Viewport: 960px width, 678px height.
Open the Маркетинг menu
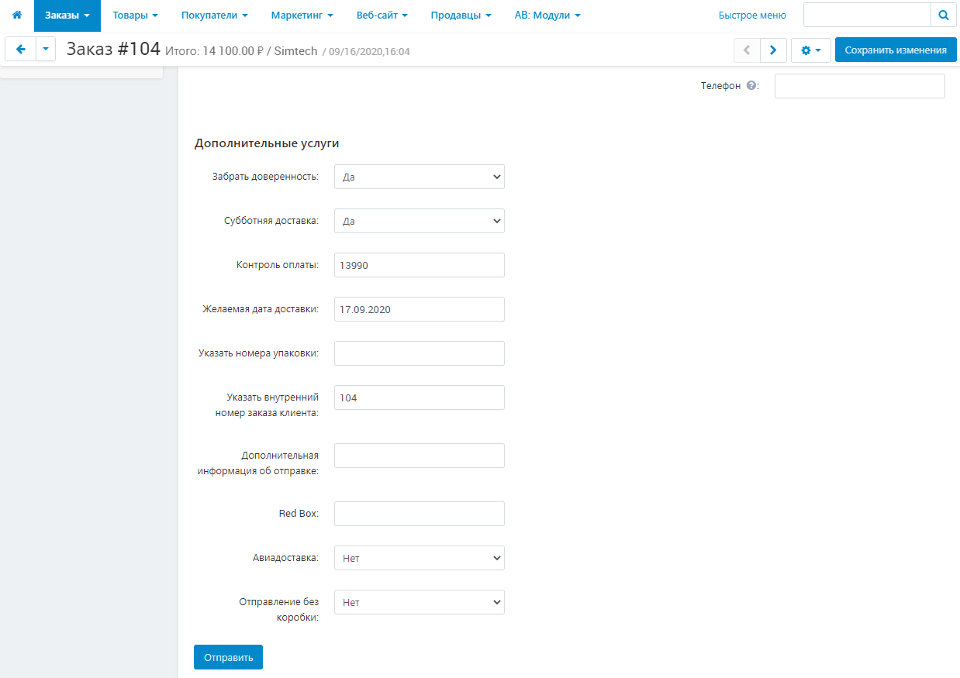click(x=302, y=15)
